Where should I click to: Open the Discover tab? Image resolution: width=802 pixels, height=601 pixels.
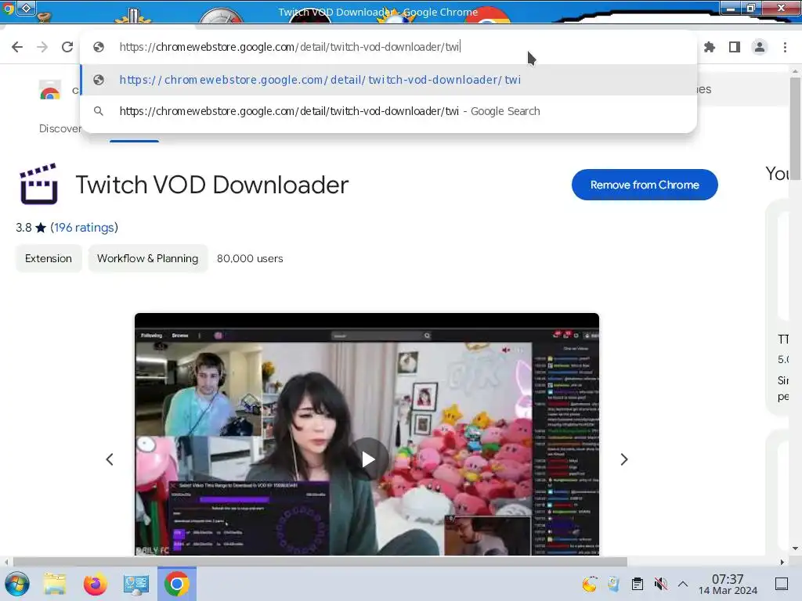(x=60, y=128)
